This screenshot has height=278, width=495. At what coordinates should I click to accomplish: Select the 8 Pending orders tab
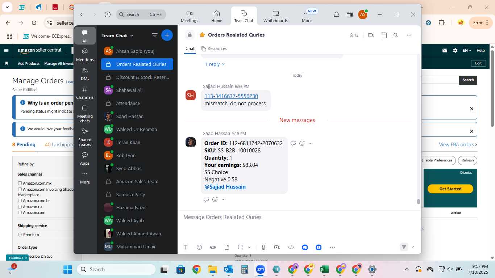click(24, 144)
